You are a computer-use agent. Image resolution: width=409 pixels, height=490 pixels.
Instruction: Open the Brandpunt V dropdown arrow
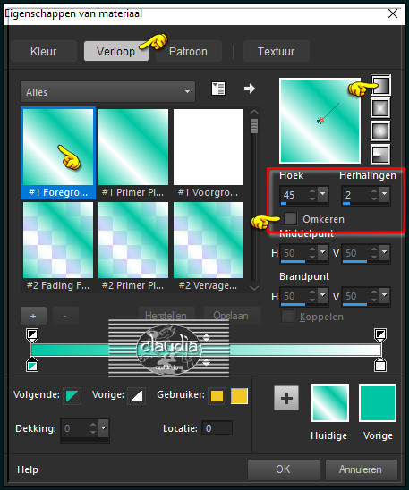tap(385, 295)
